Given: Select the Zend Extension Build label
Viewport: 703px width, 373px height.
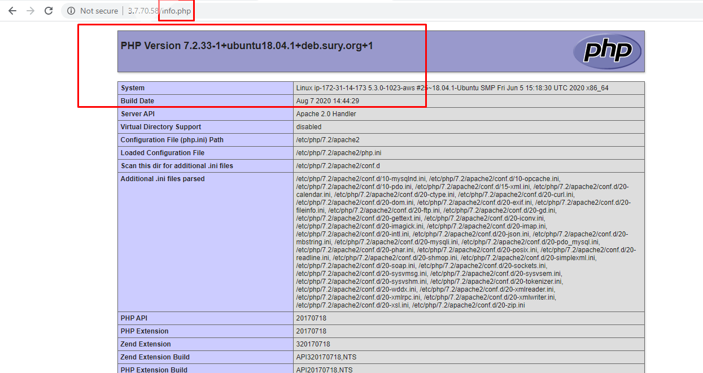Looking at the screenshot, I should coord(155,357).
